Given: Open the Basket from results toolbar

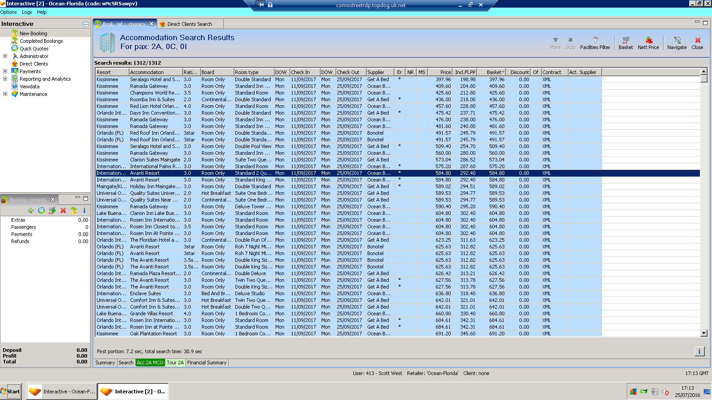Looking at the screenshot, I should 625,43.
